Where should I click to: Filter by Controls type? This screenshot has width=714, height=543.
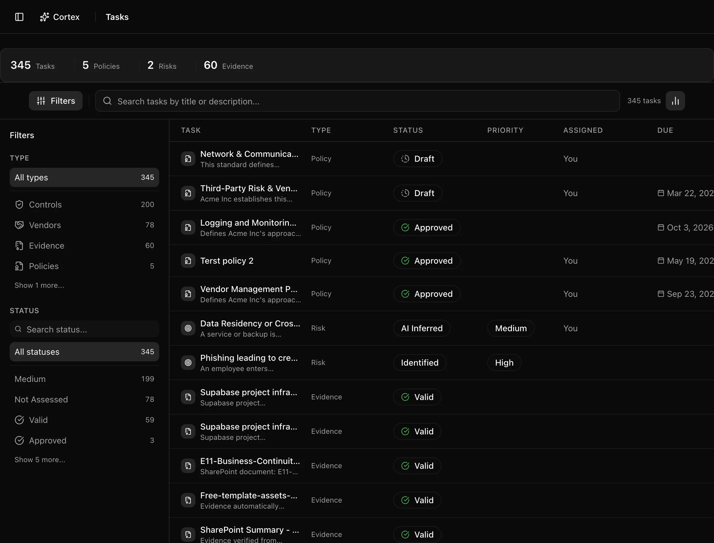84,205
